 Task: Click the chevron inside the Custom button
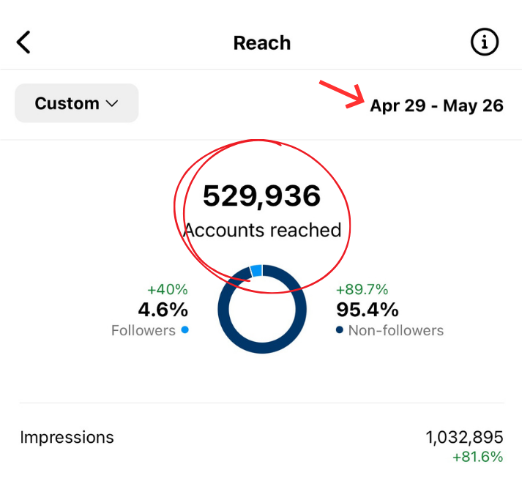pyautogui.click(x=112, y=104)
